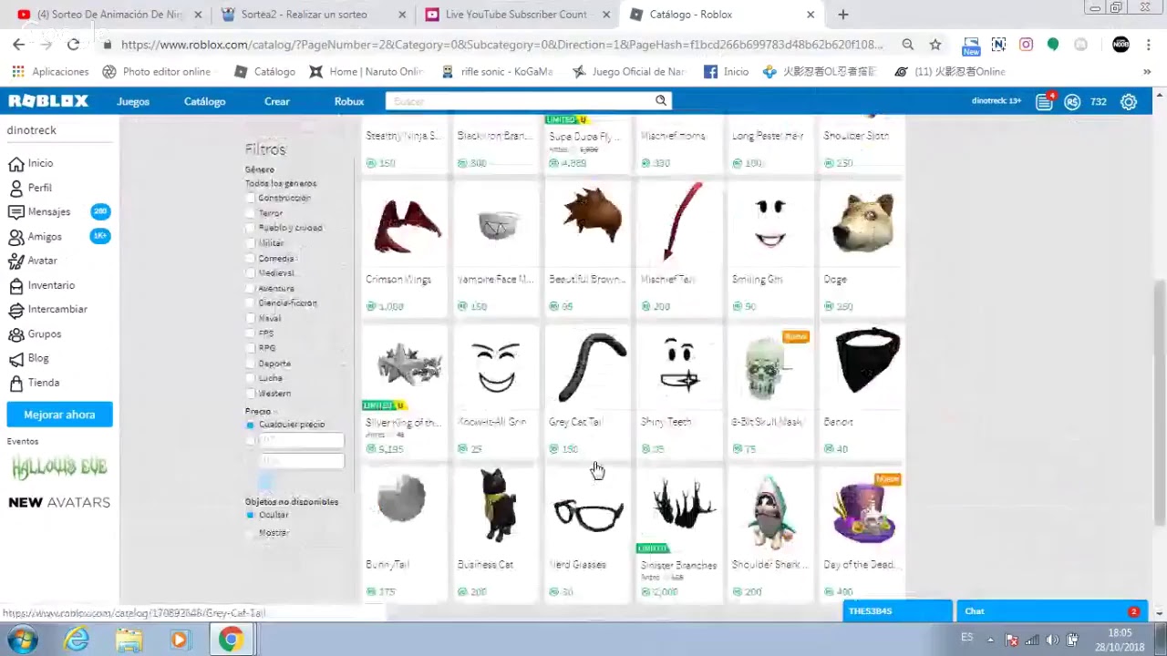The height and width of the screenshot is (656, 1167).
Task: Select Cualquier precio radio option
Action: 251,425
